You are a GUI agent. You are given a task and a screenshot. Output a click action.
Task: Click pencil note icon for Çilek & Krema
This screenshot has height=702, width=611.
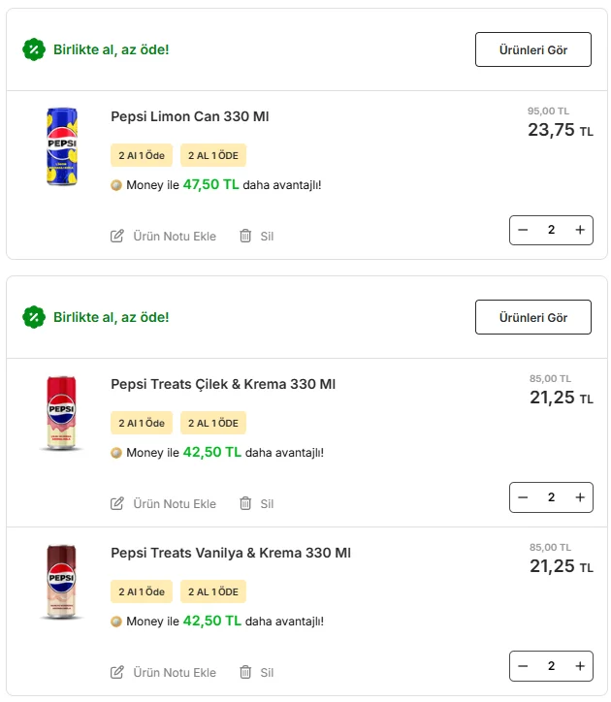coord(117,503)
